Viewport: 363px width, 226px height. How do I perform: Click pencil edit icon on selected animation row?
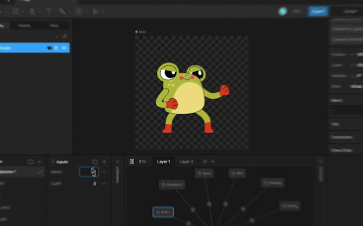tap(40, 172)
